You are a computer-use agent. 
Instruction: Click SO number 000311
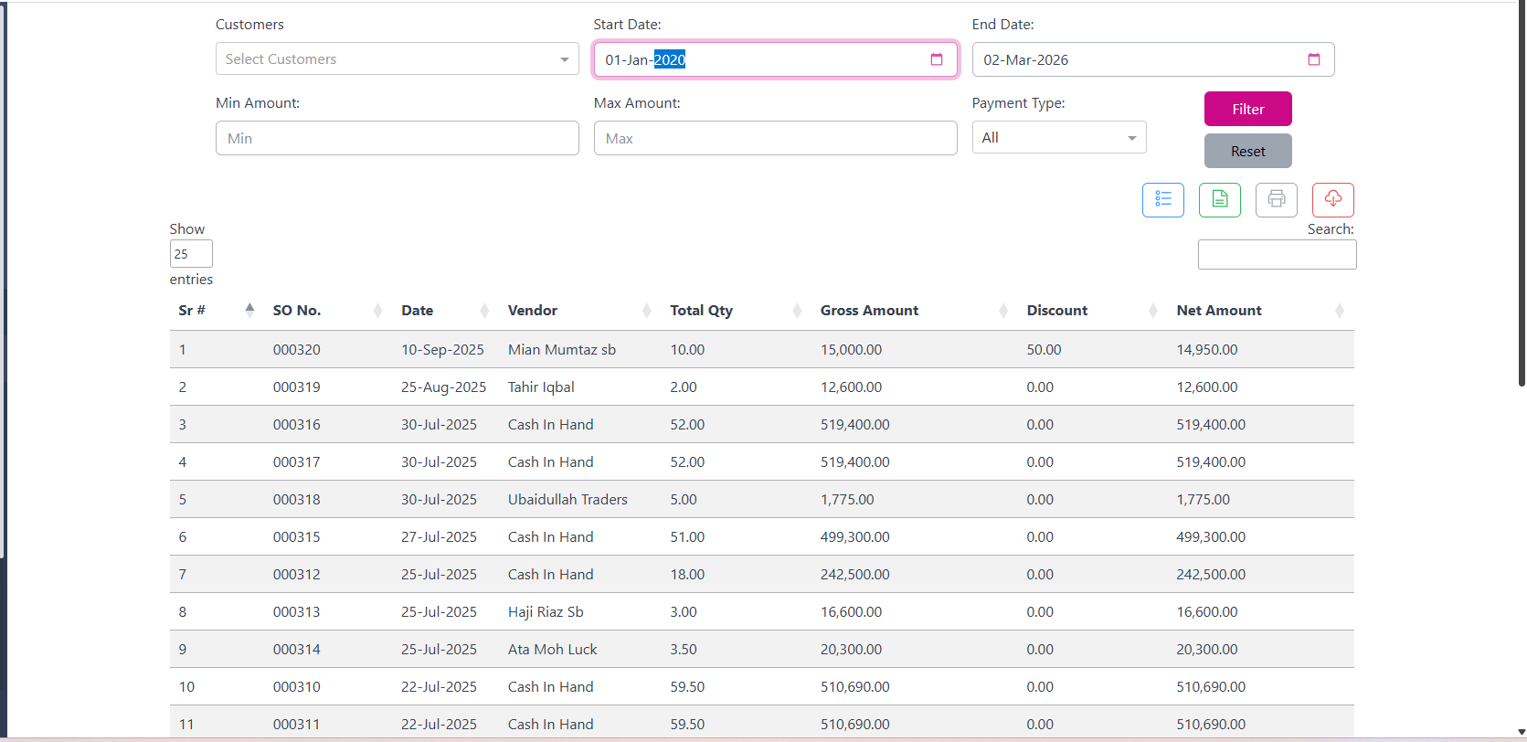tap(296, 725)
